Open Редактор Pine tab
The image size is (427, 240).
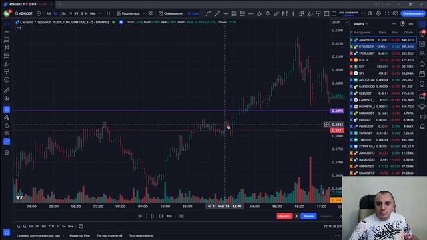[80, 235]
